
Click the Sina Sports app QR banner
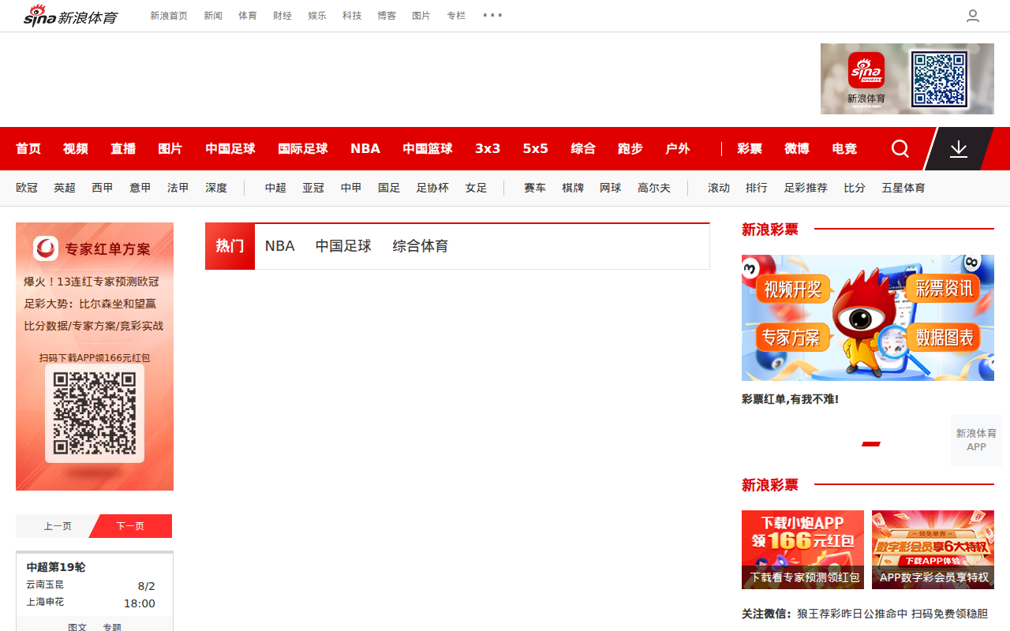click(x=907, y=79)
